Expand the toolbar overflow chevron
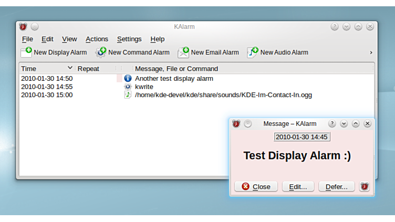The width and height of the screenshot is (395, 222). click(x=371, y=52)
